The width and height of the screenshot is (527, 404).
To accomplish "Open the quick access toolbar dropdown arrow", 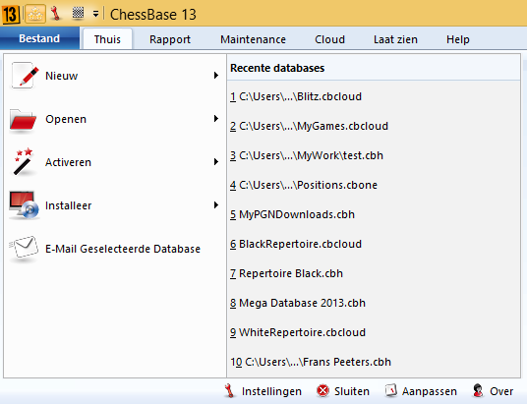I will click(x=95, y=14).
